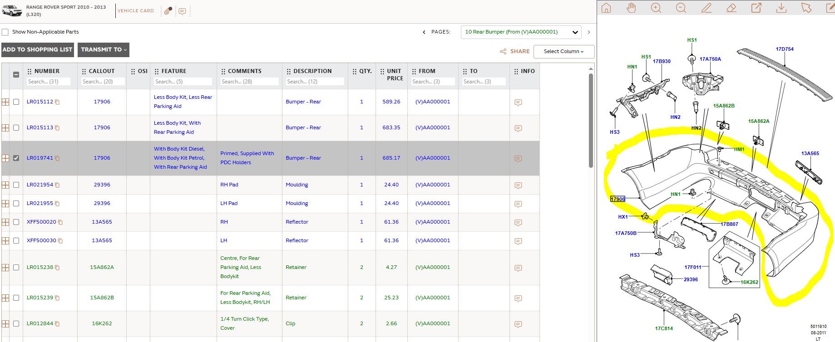Open part number LR015112 link
The width and height of the screenshot is (835, 342).
40,102
